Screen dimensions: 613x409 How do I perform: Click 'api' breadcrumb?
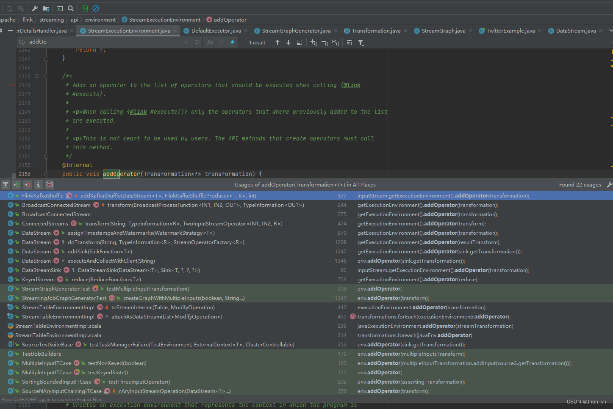click(75, 20)
